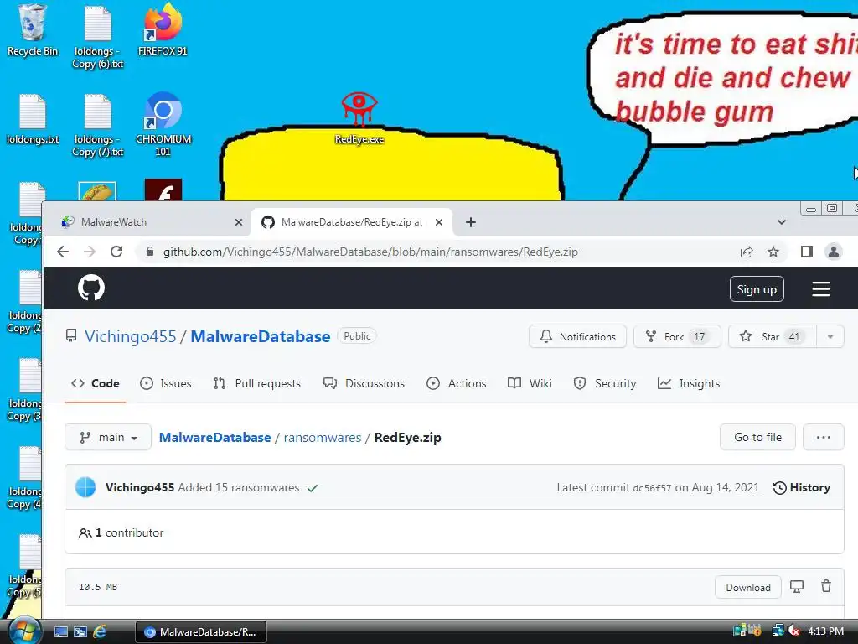Click the share page icon in address bar

(x=747, y=252)
